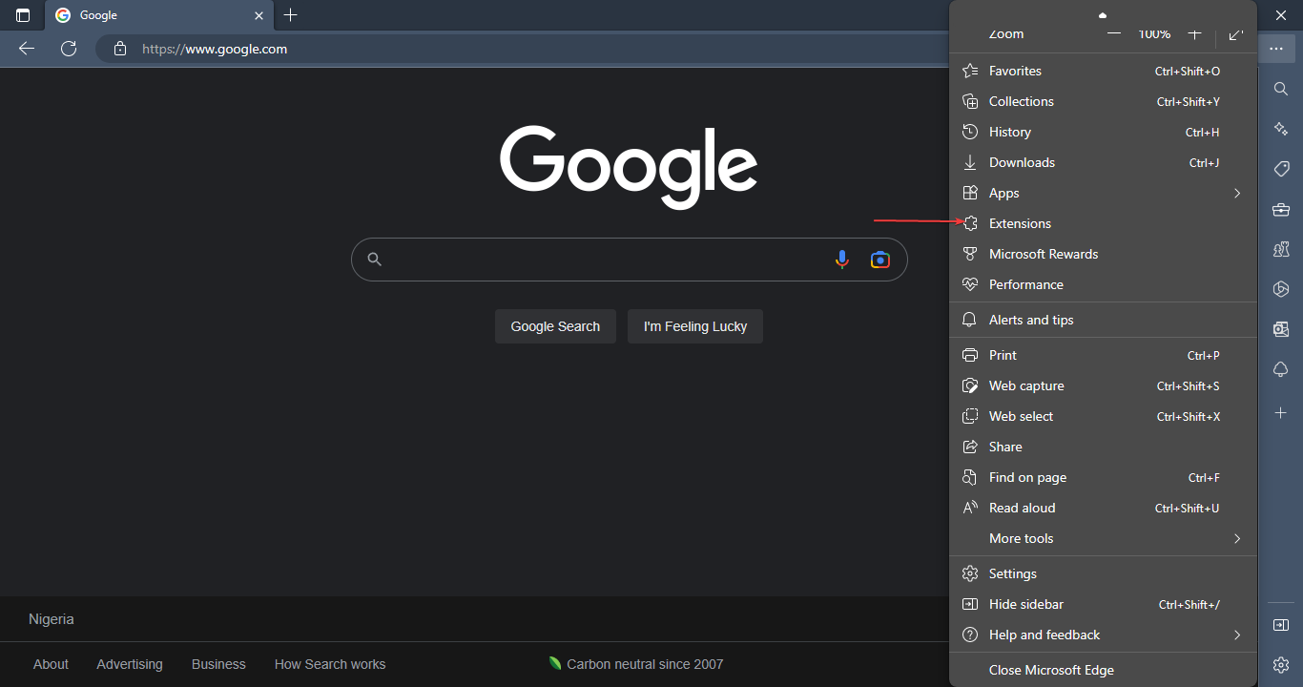1303x687 pixels.
Task: Choose Print from the menu
Action: tap(1103, 355)
